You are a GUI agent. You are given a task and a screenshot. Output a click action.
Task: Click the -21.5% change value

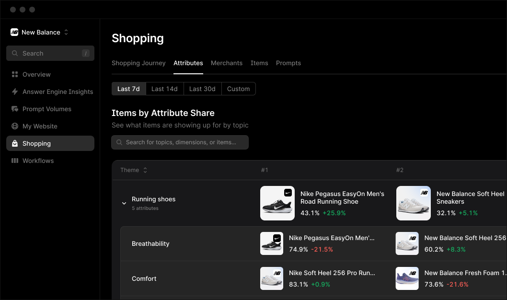(x=322, y=250)
